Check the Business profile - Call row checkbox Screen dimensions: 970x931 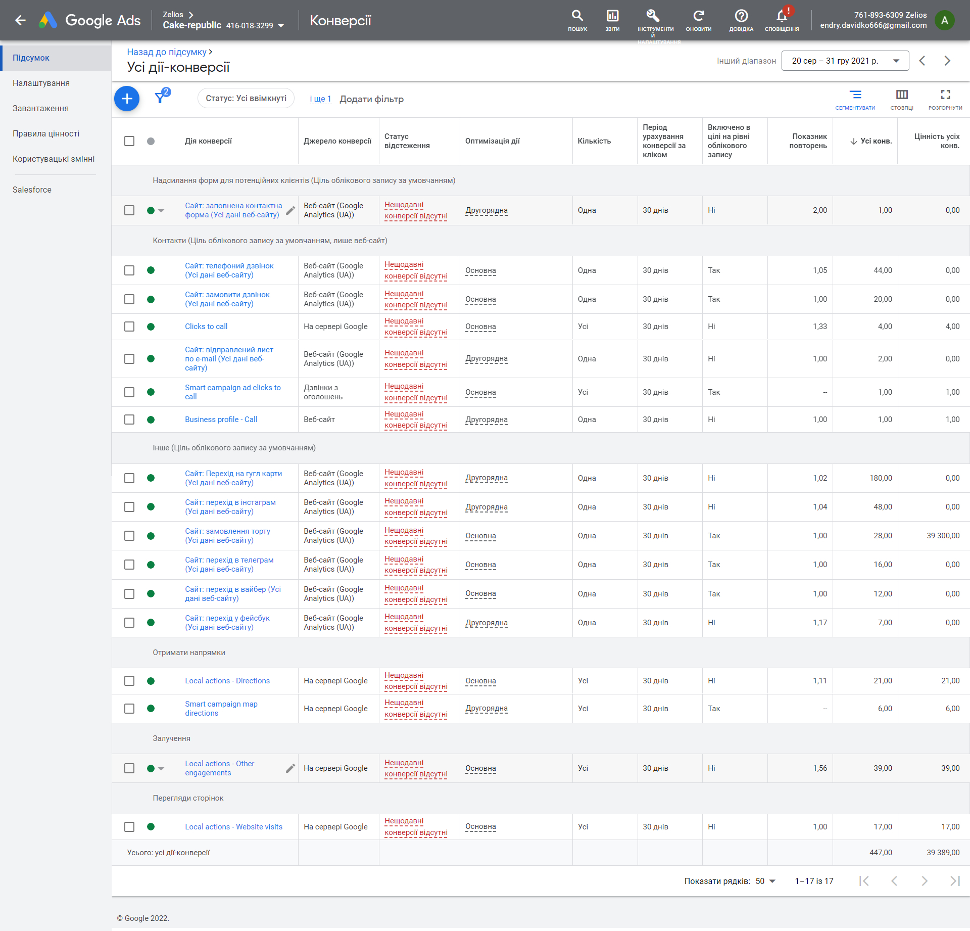pos(129,420)
